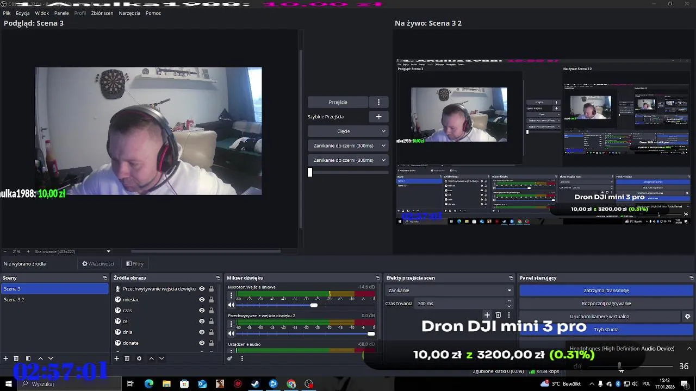Start recording with Rozpocznij nagrywanie
The image size is (696, 391).
(606, 304)
